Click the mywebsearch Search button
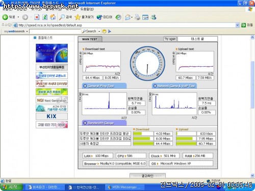The image size is (255, 191). tap(89, 31)
